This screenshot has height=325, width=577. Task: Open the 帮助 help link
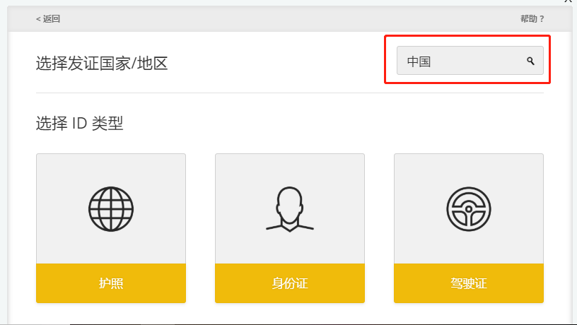click(528, 19)
